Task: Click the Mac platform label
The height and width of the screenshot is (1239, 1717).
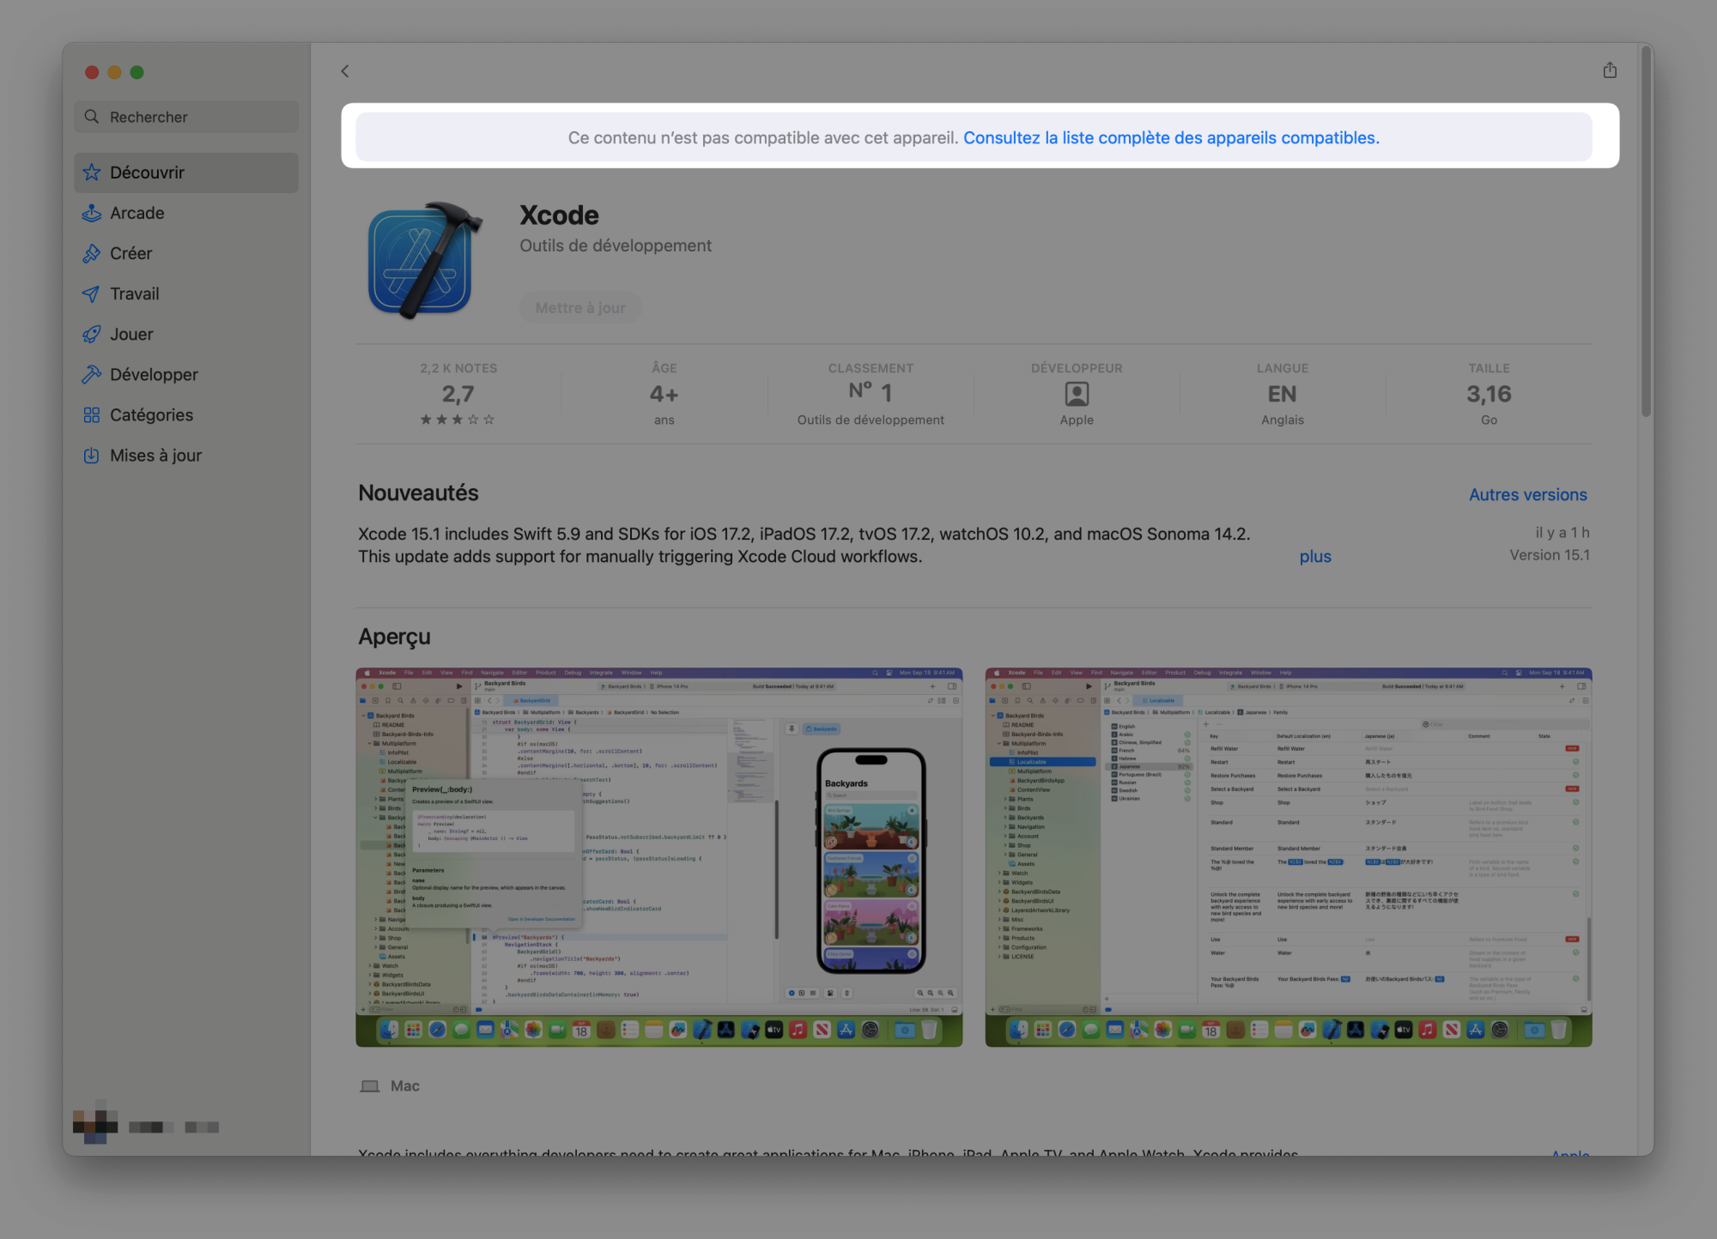Action: click(x=405, y=1086)
